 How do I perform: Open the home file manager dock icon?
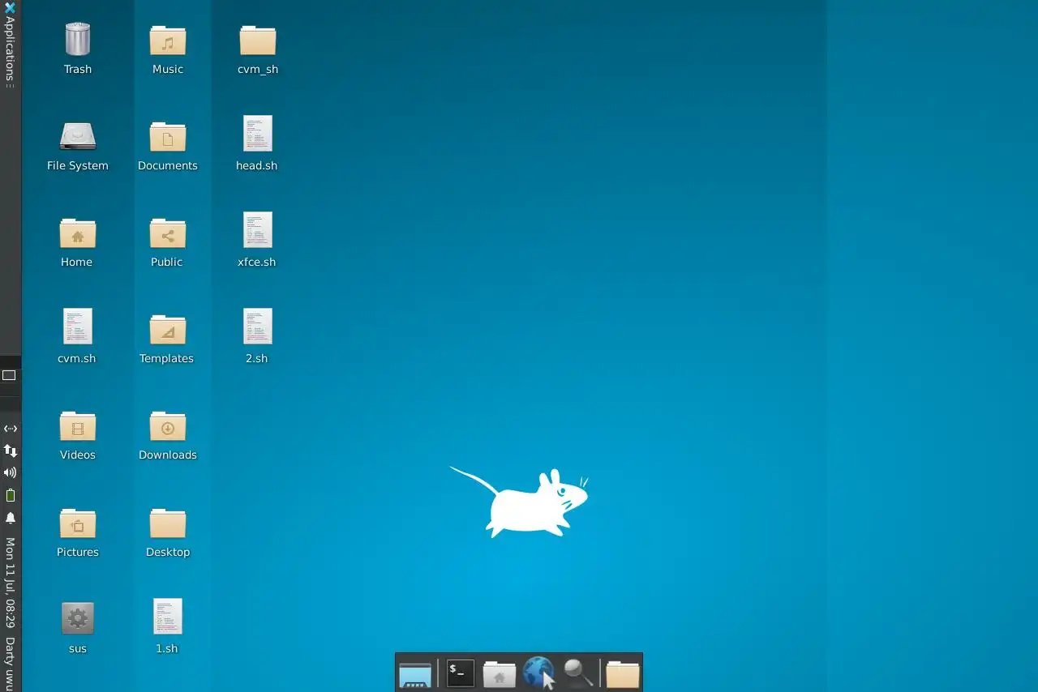click(x=500, y=673)
